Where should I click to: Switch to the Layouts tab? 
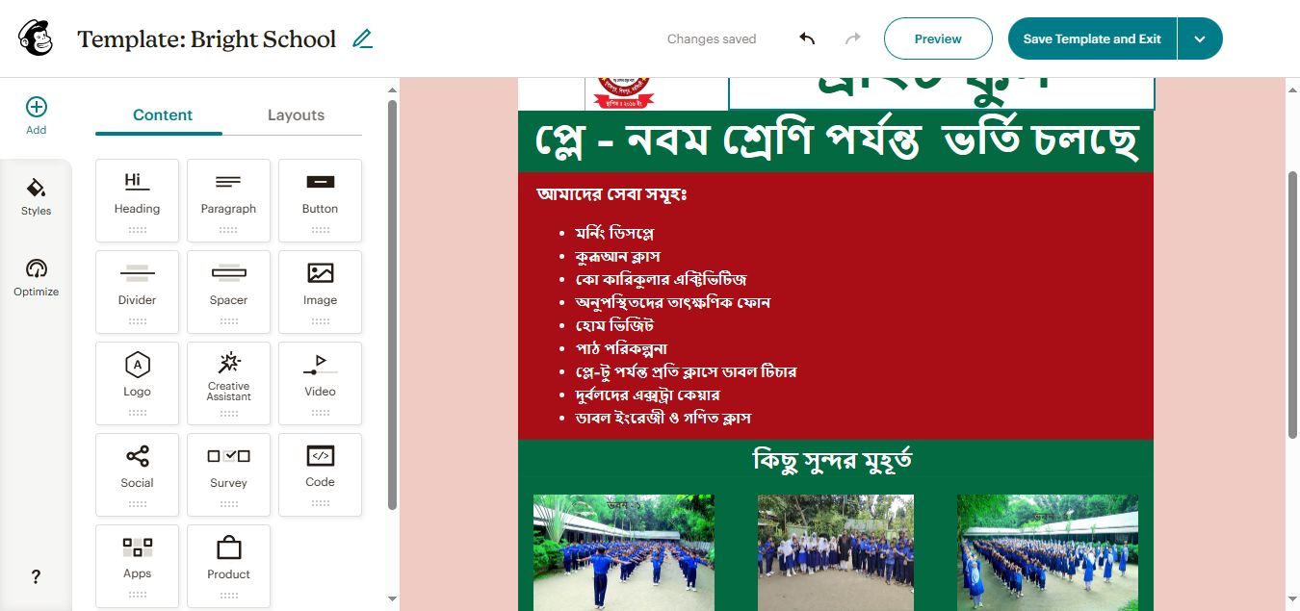pyautogui.click(x=296, y=115)
